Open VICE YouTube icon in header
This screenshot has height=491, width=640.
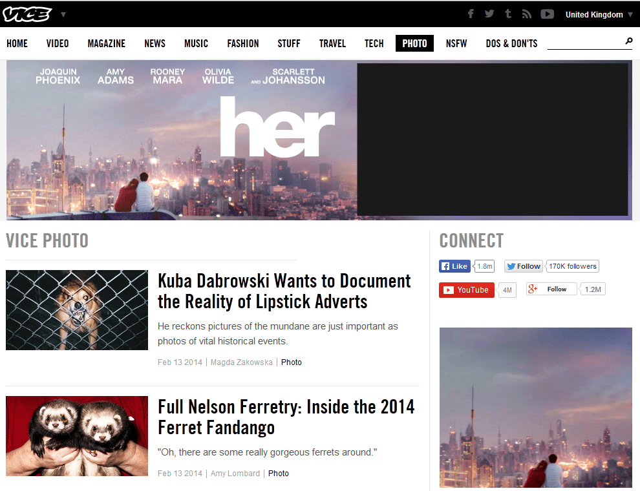click(x=548, y=14)
